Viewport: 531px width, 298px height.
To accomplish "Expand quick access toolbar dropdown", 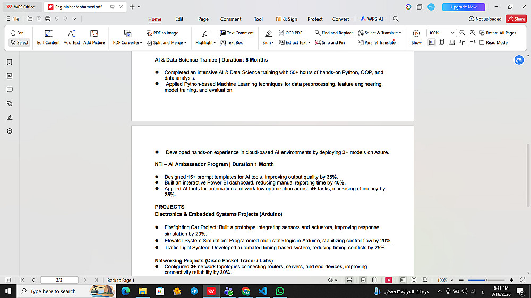I will (74, 19).
